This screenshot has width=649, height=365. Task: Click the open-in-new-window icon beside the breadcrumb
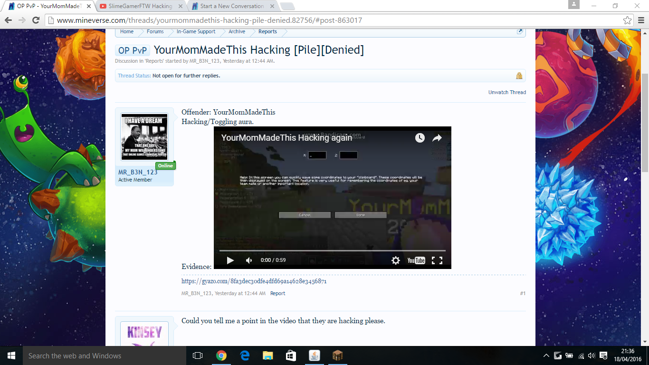tap(520, 31)
